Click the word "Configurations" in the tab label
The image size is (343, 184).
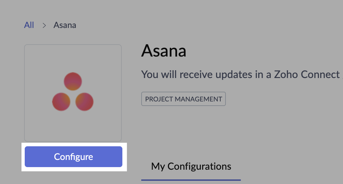pyautogui.click(x=199, y=166)
